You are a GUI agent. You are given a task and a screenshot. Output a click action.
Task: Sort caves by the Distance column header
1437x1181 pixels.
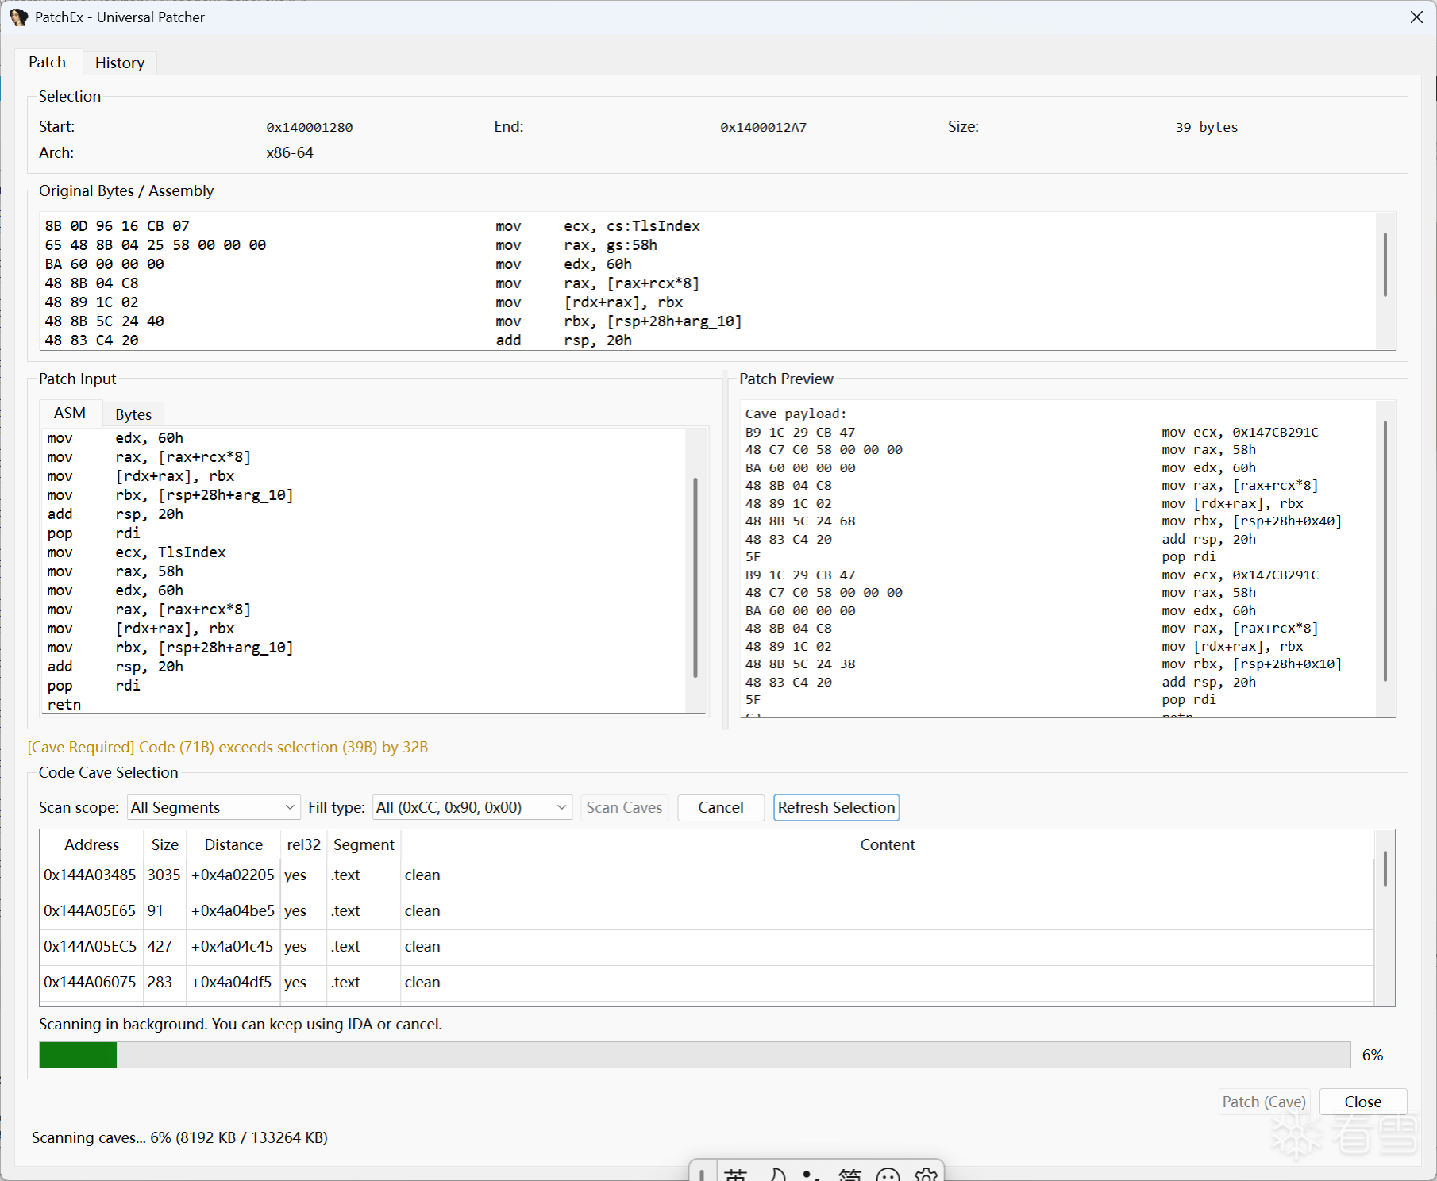tap(233, 844)
